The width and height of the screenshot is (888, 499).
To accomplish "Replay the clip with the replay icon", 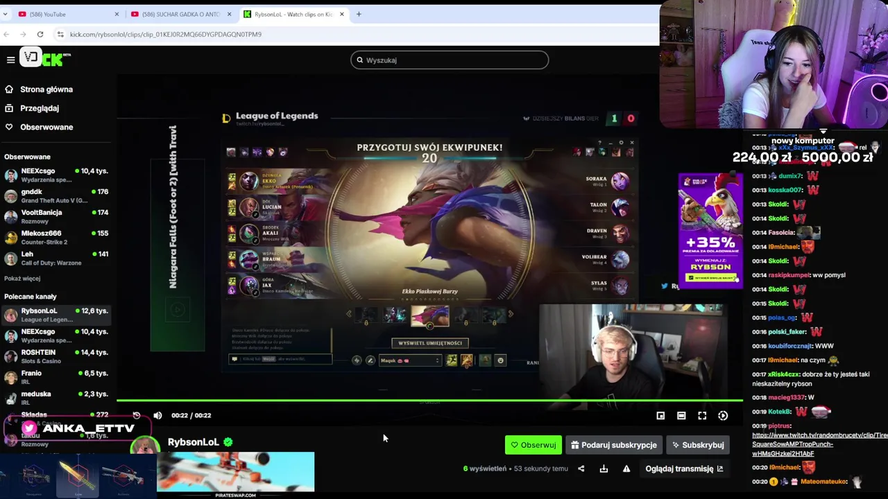I will click(137, 415).
